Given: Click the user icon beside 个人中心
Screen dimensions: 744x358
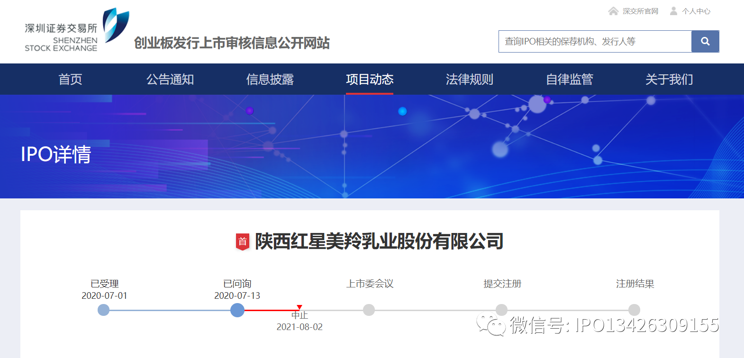Looking at the screenshot, I should [673, 11].
